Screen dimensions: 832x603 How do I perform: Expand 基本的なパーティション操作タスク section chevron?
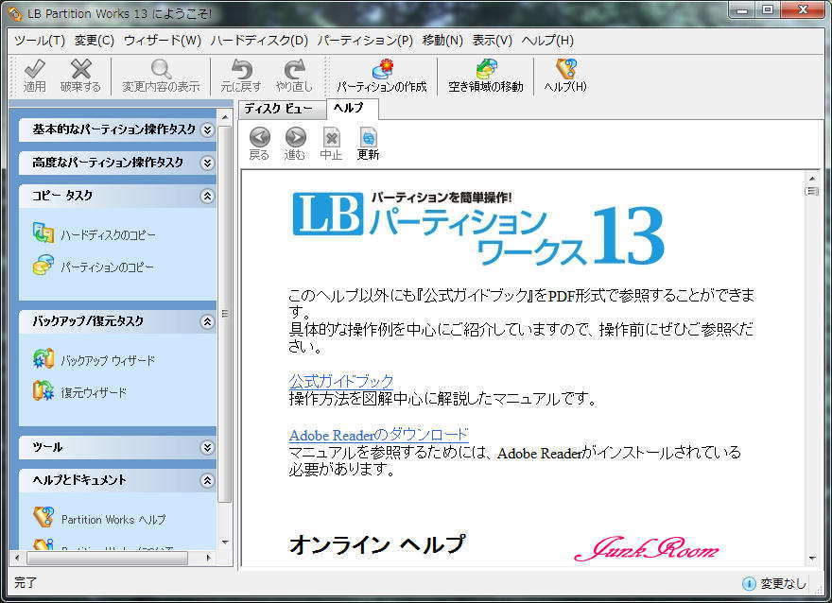tap(207, 129)
